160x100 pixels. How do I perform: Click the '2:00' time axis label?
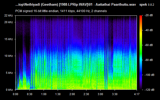[72, 94]
